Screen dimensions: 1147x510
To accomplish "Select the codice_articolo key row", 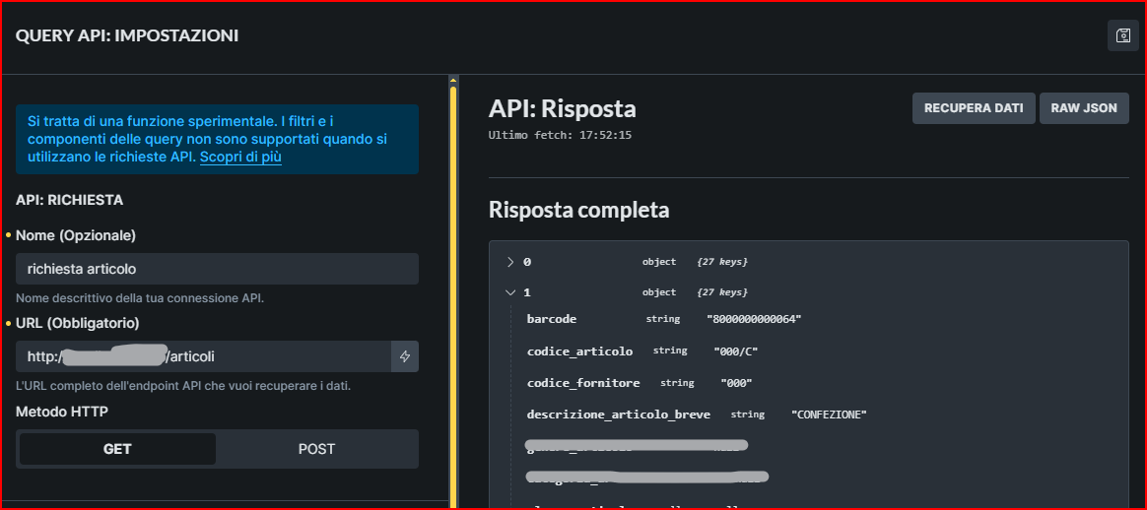I will 579,351.
